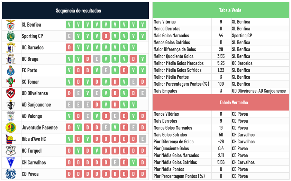Click the Mais Empates row label
Screen dimensions: 291x181
tap(165, 91)
